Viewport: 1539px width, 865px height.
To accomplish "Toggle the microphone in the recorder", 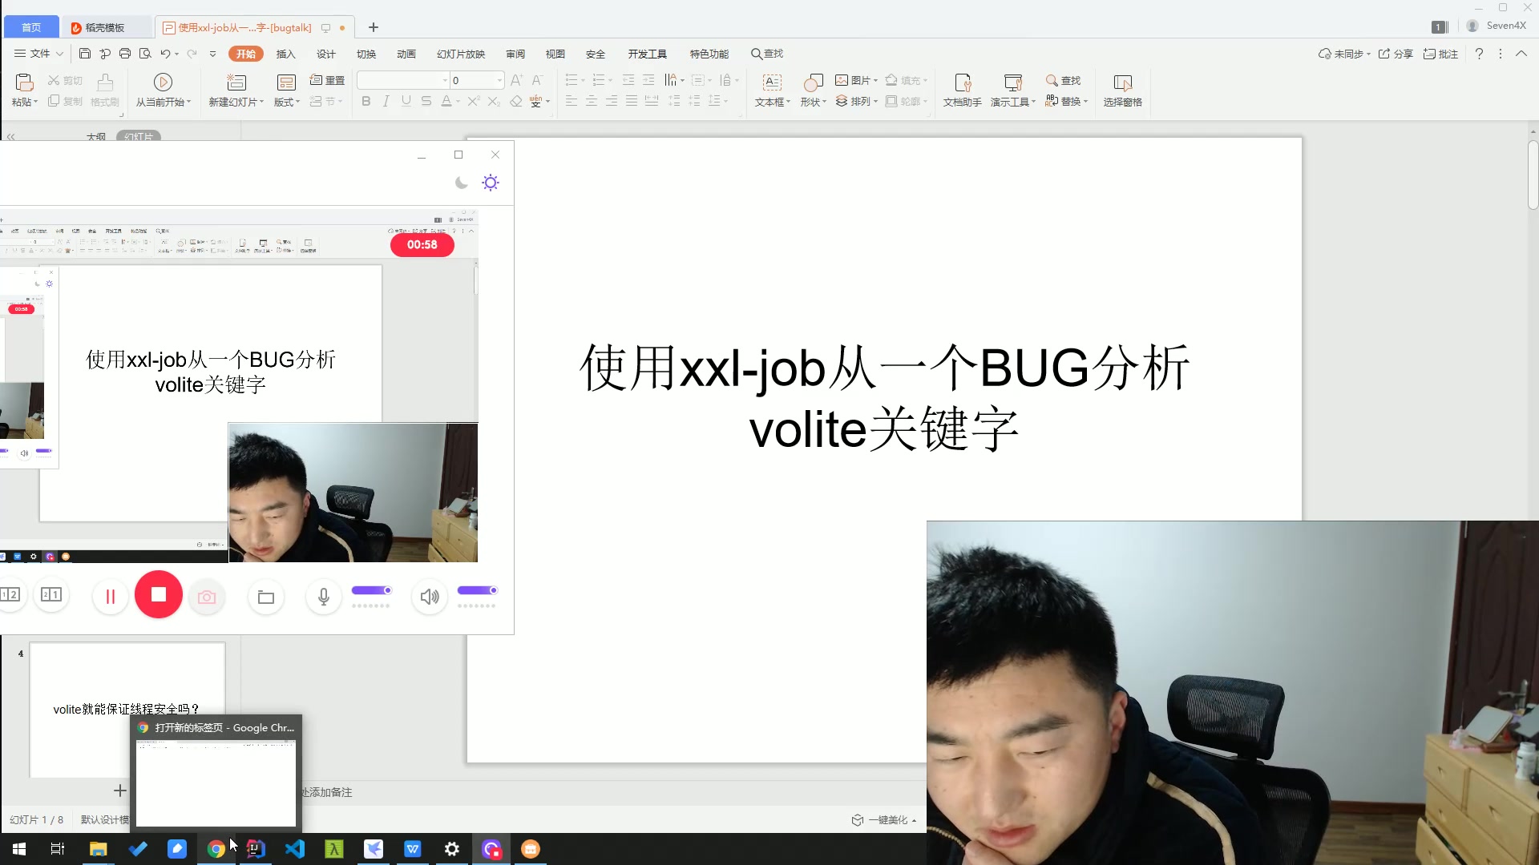I will click(324, 597).
